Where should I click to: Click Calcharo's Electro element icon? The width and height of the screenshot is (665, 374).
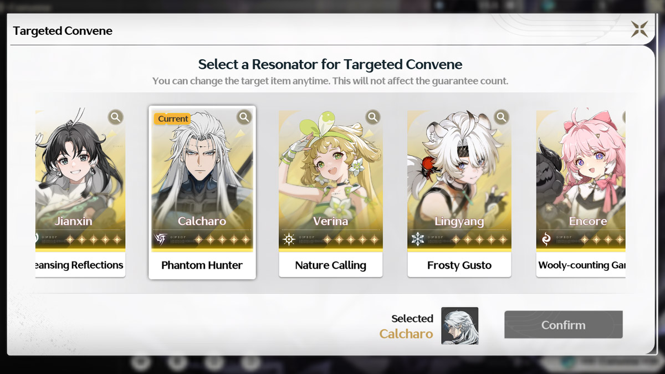click(160, 239)
